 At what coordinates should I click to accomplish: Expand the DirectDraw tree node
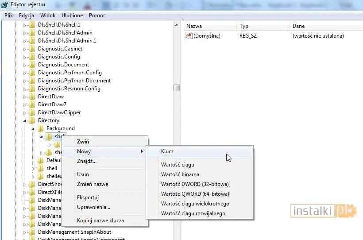click(x=25, y=97)
